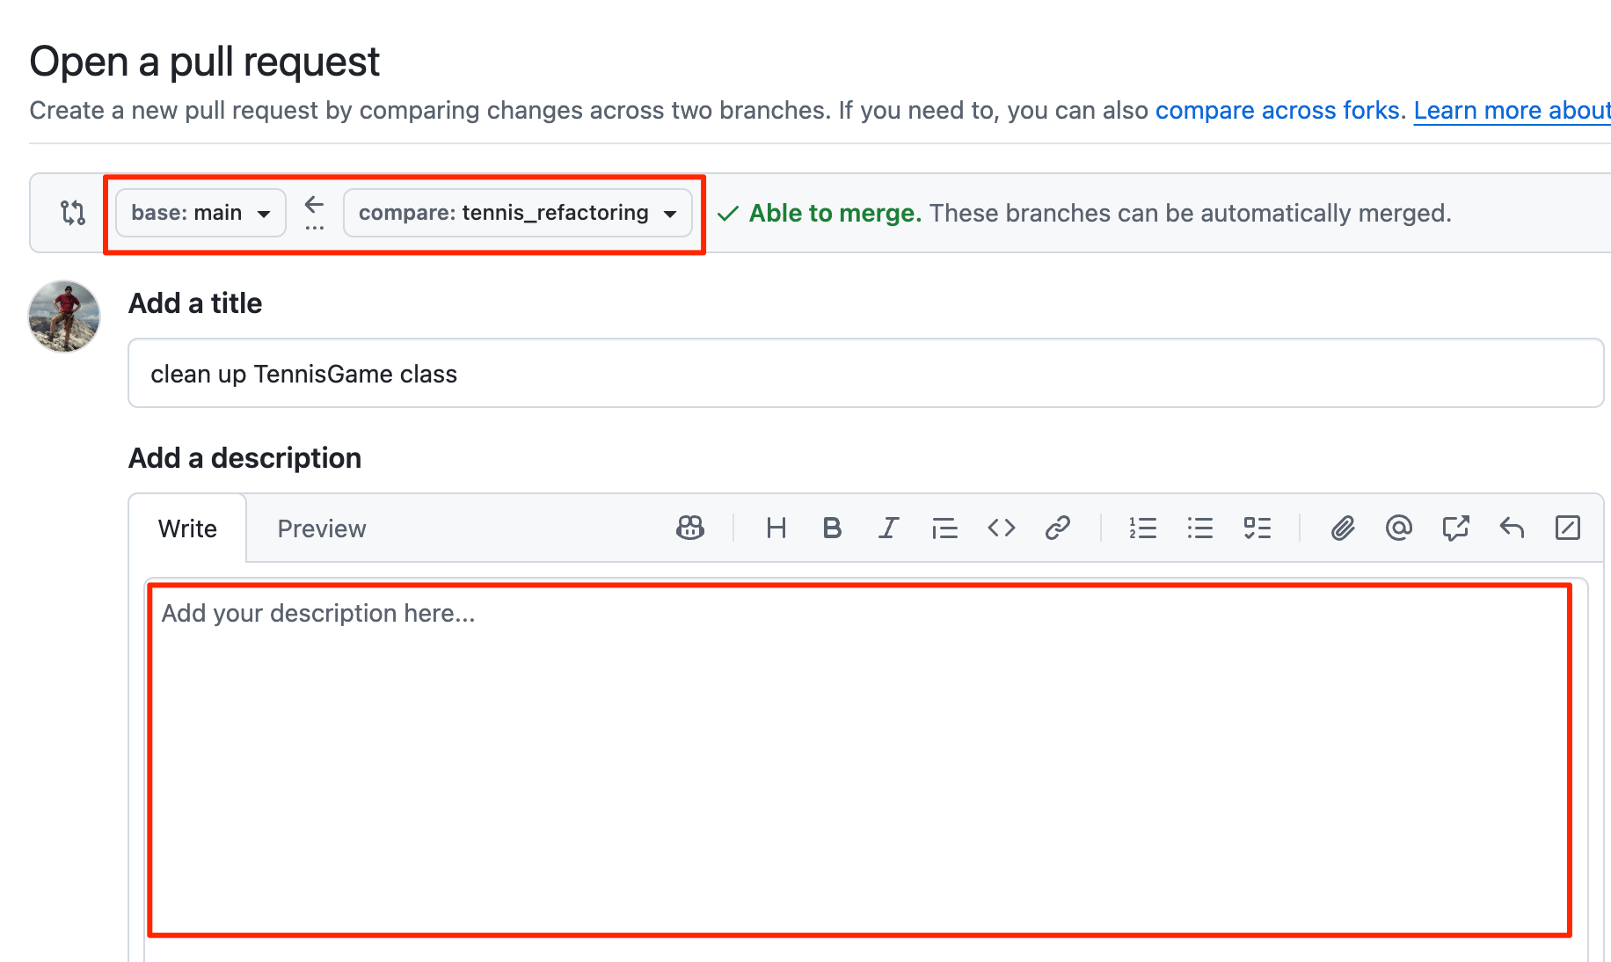This screenshot has height=962, width=1611.
Task: Open the base: main branch dropdown
Action: [x=200, y=213]
